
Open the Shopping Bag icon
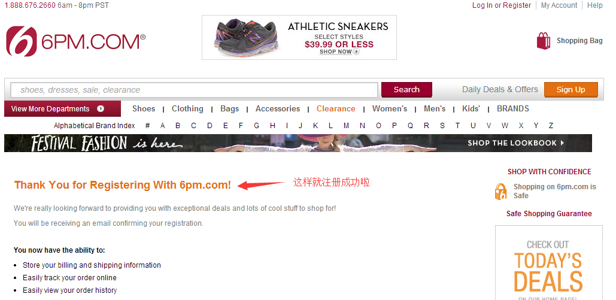click(x=544, y=41)
